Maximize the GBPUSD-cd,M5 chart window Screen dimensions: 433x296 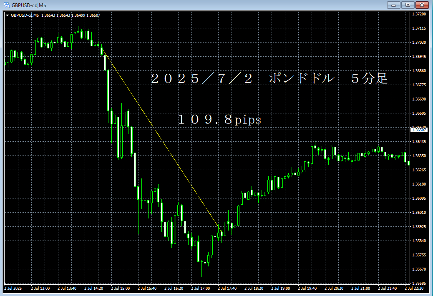(x=408, y=5)
